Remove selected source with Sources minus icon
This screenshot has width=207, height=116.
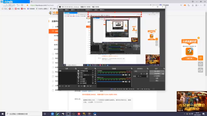pos(82,86)
